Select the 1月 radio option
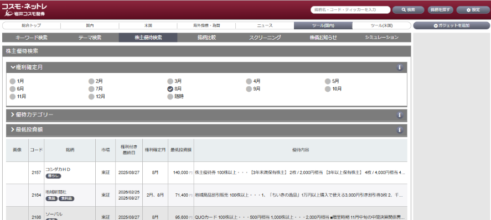This screenshot has height=220, width=491. (x=13, y=81)
